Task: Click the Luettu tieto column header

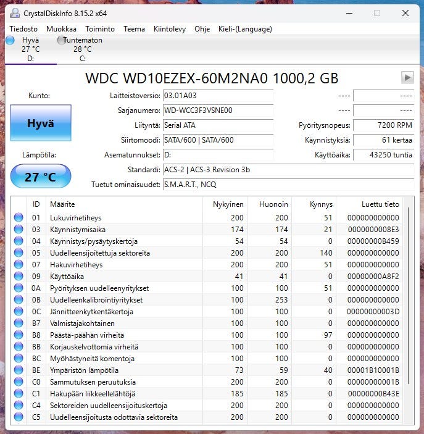Action: coord(369,204)
